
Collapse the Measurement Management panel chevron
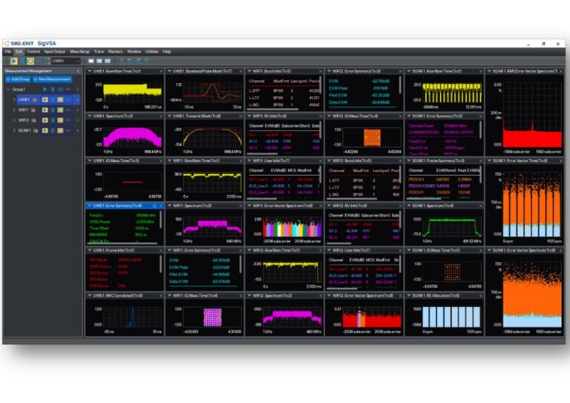(x=79, y=71)
